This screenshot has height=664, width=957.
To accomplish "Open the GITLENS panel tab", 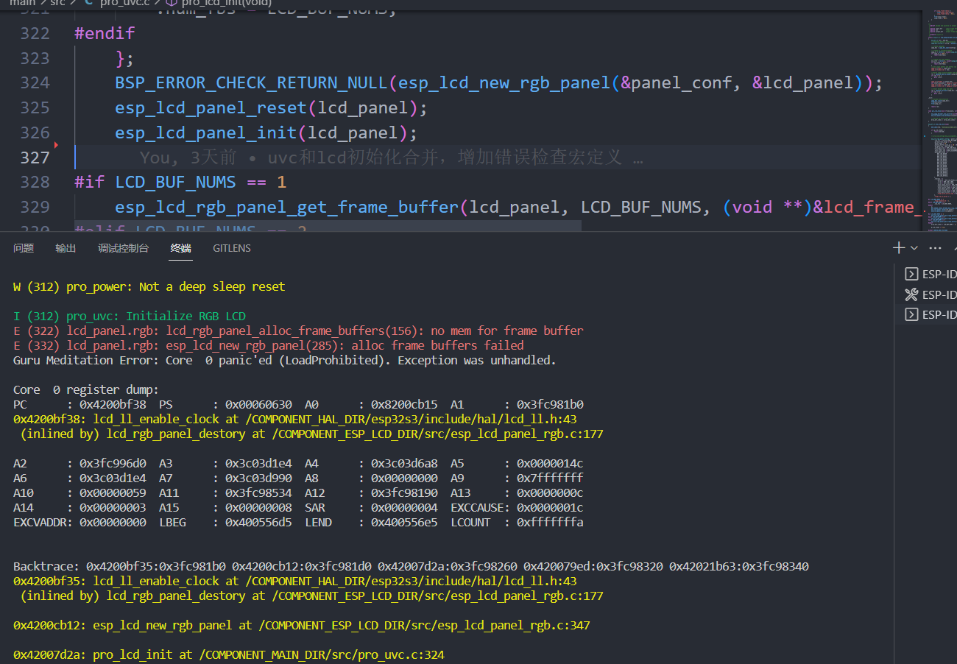I will (x=232, y=248).
